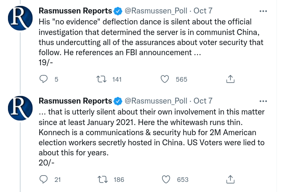Open more options for the 19/- tweet
This screenshot has width=282, height=192.
tap(263, 11)
